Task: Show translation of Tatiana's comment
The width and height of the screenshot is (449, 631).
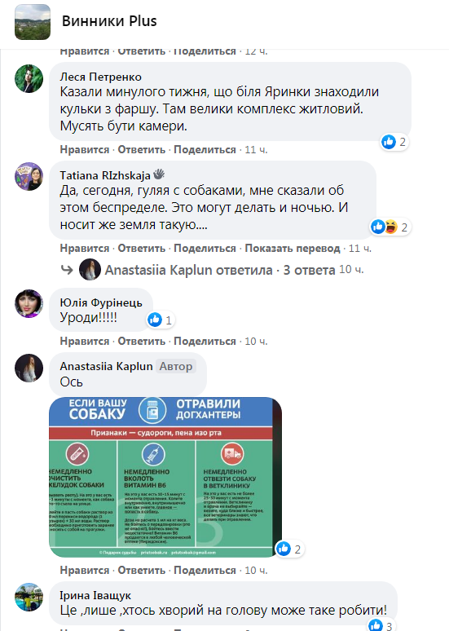Action: pos(293,249)
